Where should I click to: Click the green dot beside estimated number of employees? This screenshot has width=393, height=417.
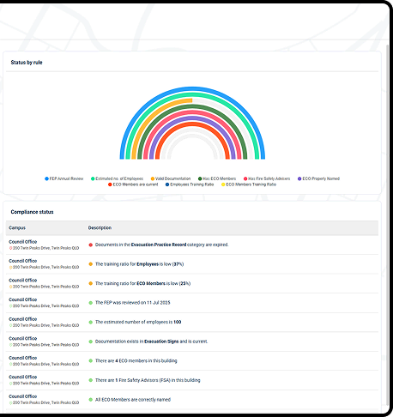pos(91,322)
